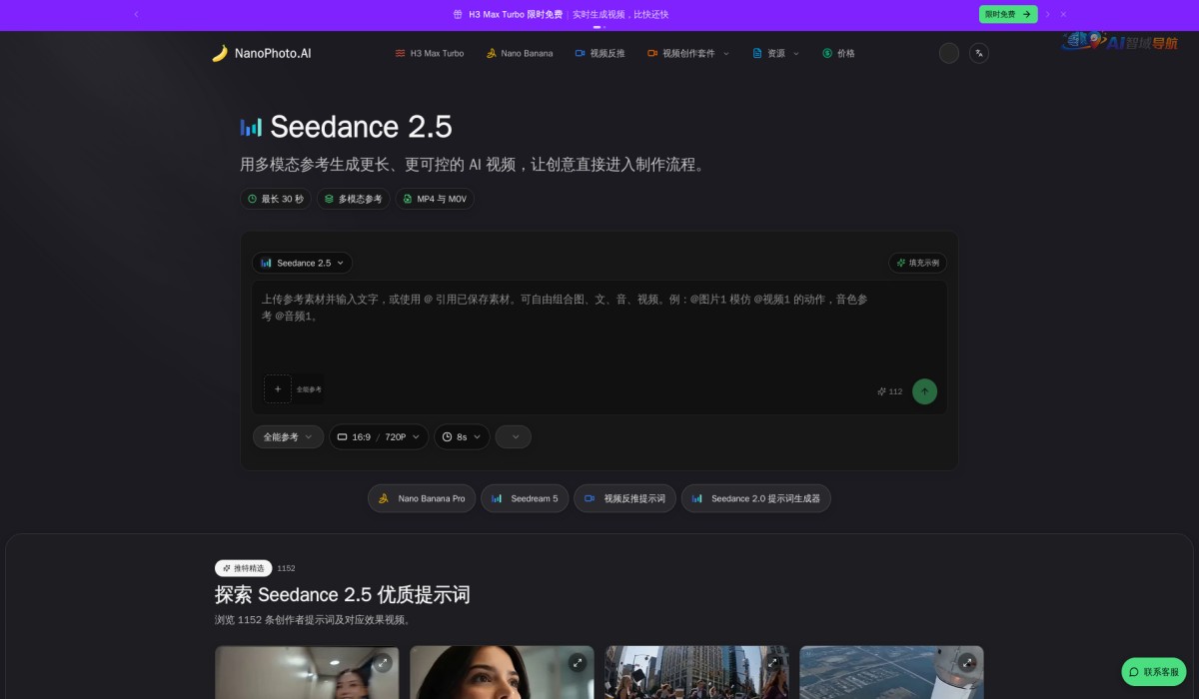Click the green 限时免费 button
Viewport: 1199px width, 699px height.
1008,14
